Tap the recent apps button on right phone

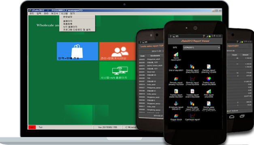click(x=242, y=116)
